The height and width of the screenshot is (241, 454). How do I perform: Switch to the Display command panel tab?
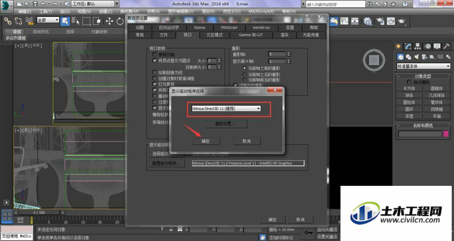[437, 46]
